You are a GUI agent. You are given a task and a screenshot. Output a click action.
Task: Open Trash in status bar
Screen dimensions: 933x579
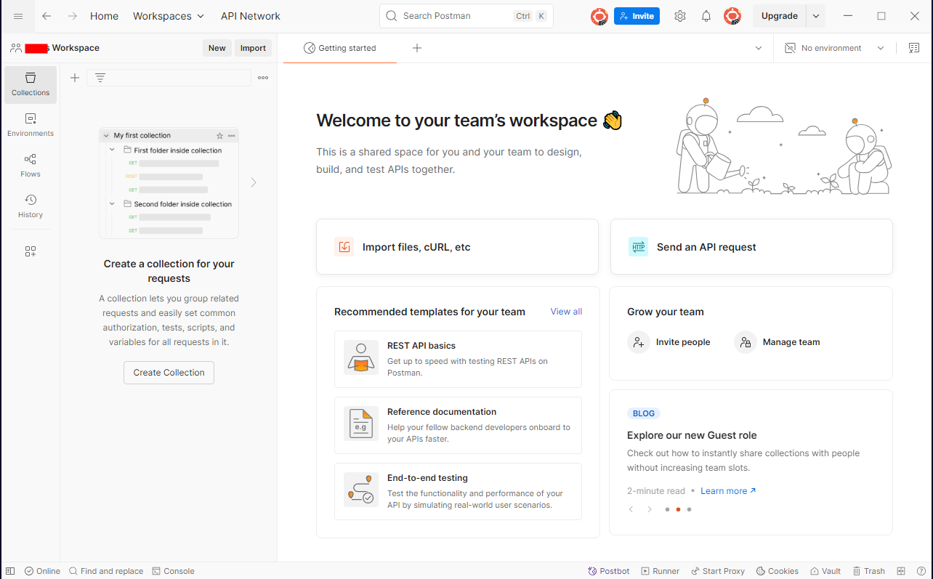pyautogui.click(x=869, y=571)
